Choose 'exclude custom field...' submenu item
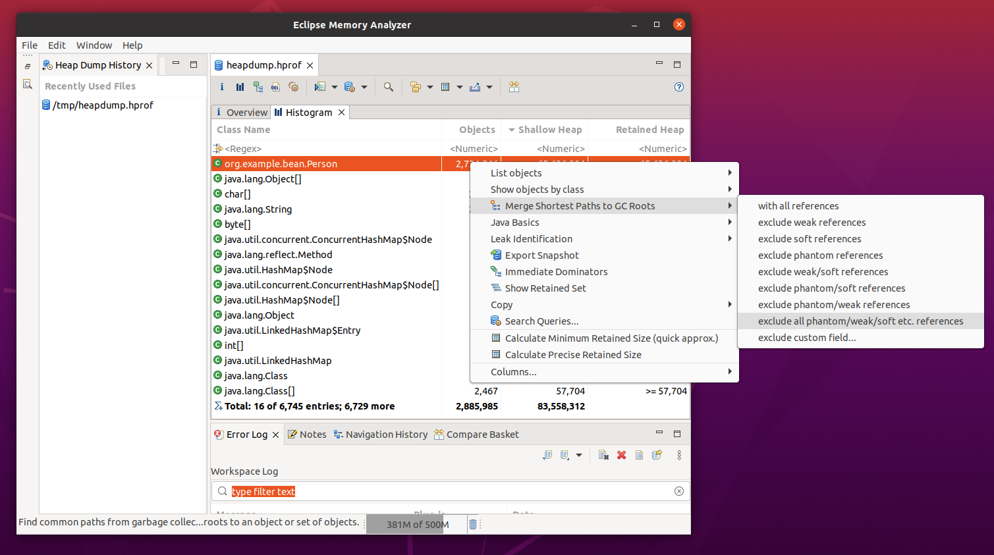This screenshot has height=555, width=994. tap(861, 338)
